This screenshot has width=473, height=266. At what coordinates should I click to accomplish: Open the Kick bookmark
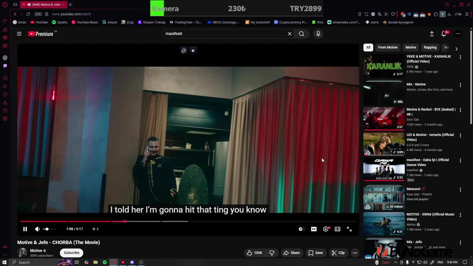pyautogui.click(x=317, y=22)
